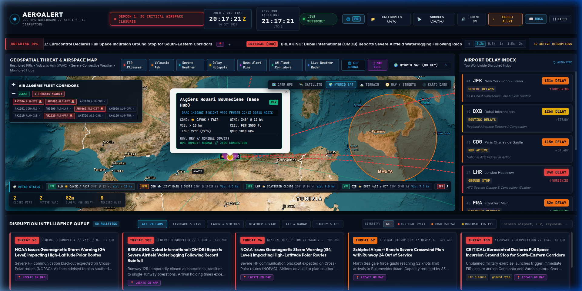Toggle Severe Weather map layer
582x291 pixels.
pos(190,65)
